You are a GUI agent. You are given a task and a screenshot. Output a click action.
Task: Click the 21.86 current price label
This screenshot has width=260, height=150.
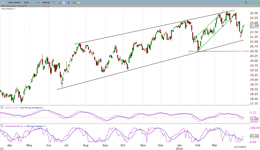pyautogui.click(x=254, y=25)
